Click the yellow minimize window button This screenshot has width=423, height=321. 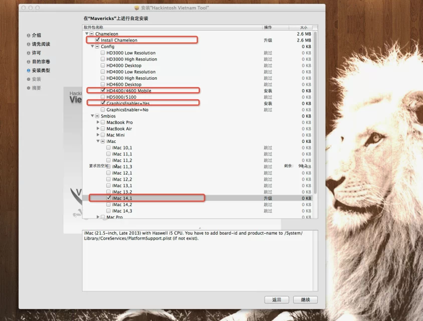pyautogui.click(x=31, y=8)
